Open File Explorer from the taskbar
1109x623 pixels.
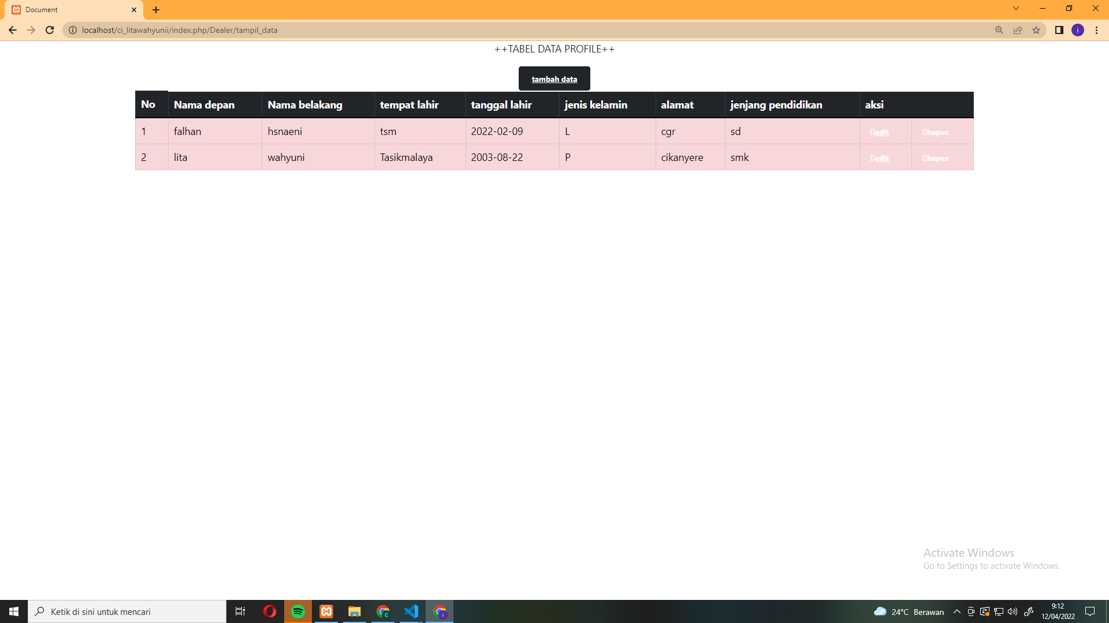click(355, 611)
